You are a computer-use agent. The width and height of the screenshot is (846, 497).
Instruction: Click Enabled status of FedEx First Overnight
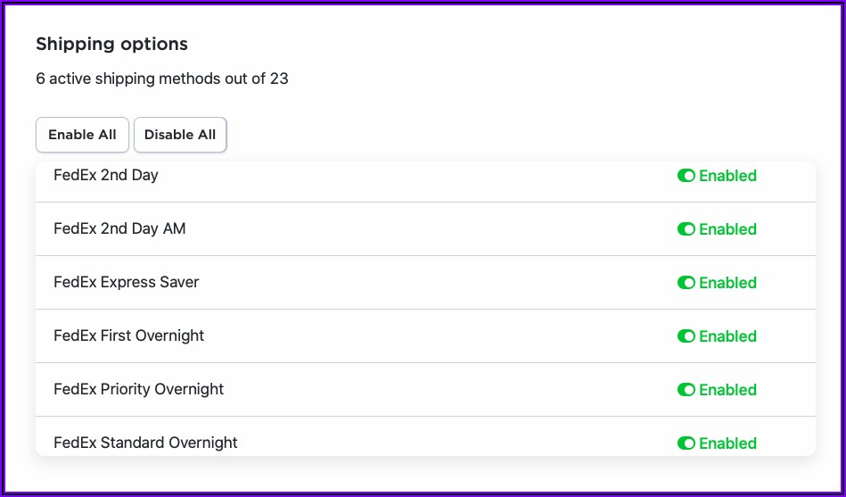coord(727,336)
